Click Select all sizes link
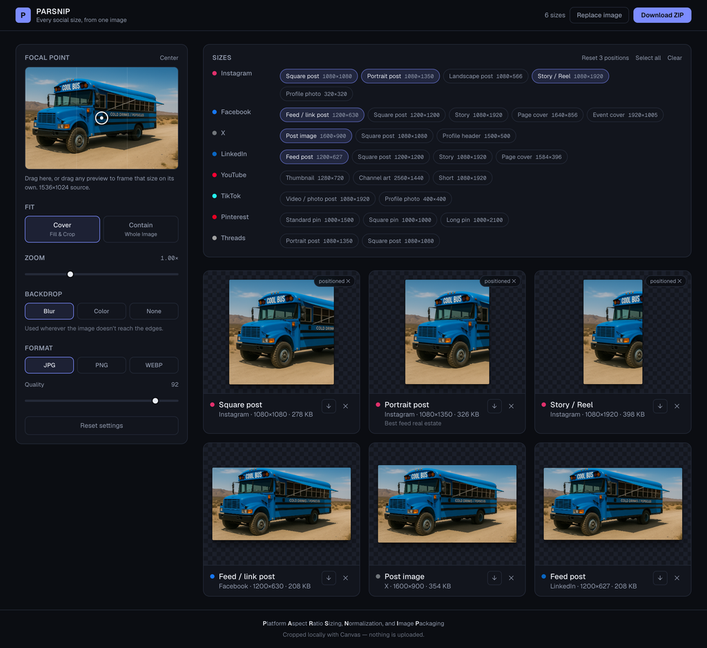Screen dimensions: 707x648 648,58
